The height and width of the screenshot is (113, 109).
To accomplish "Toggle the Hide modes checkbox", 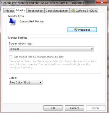I will 10,57.
